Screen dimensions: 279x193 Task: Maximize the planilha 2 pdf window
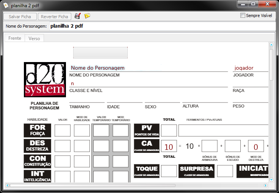pyautogui.click(x=253, y=4)
